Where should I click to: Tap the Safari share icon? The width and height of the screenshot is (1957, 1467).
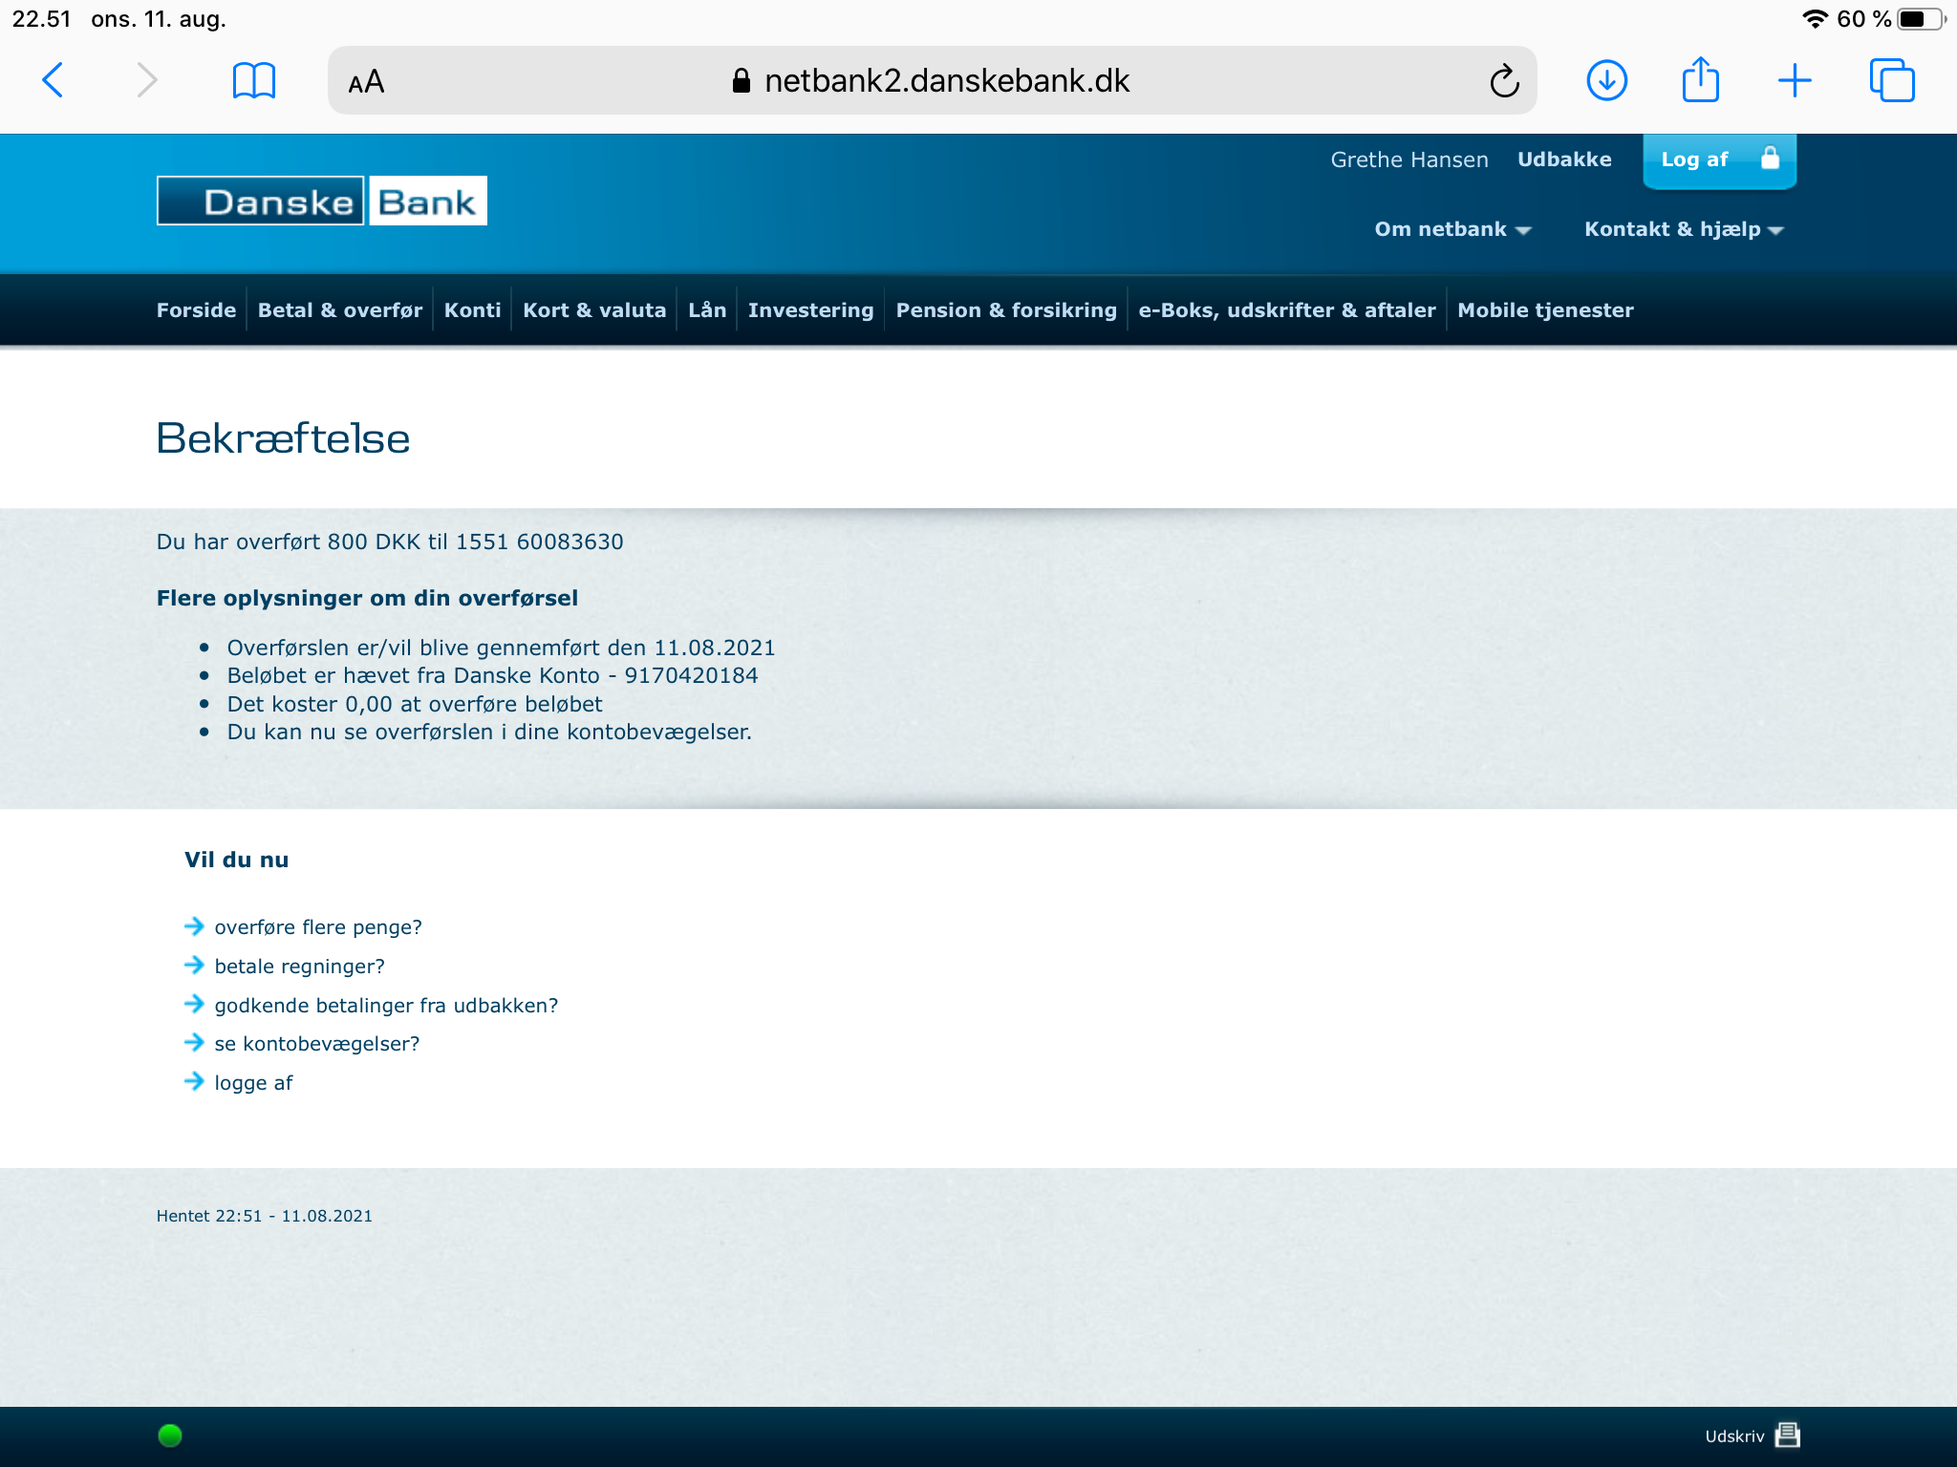(x=1701, y=78)
